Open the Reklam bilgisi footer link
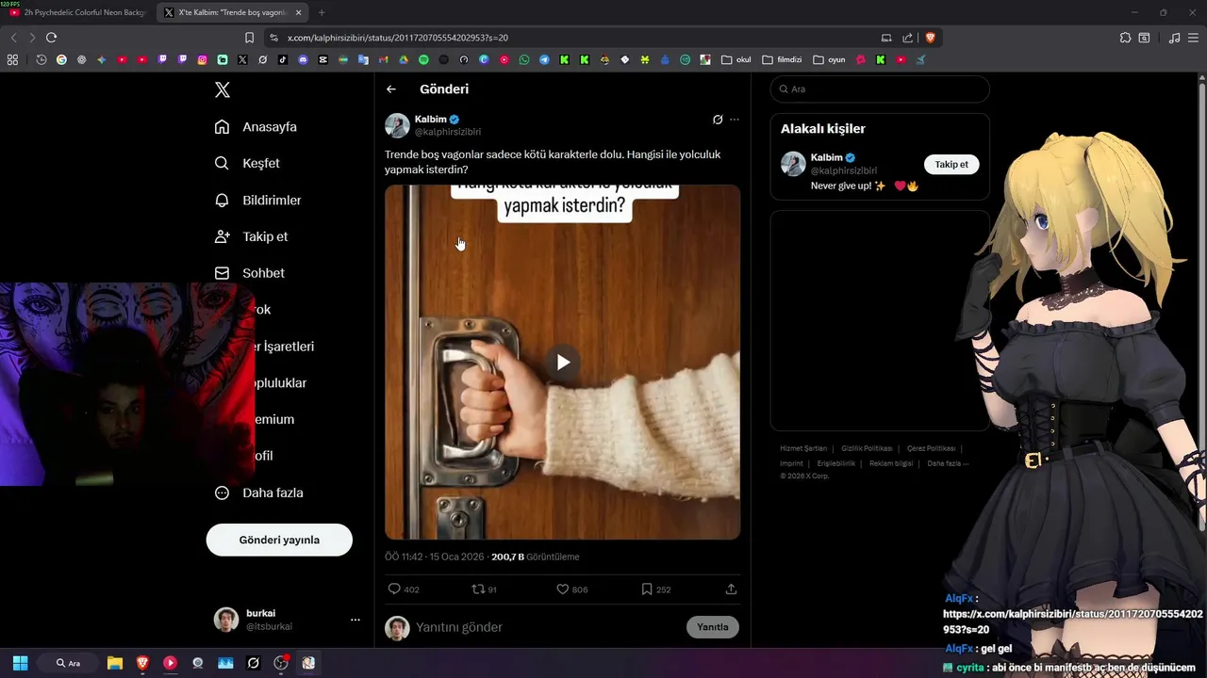Screen dimensions: 1207x678 pyautogui.click(x=891, y=463)
